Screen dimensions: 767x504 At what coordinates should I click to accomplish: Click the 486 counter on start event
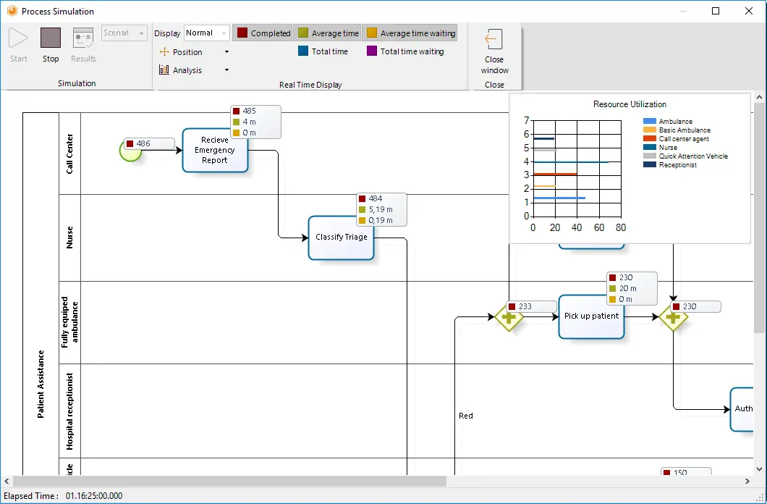pyautogui.click(x=150, y=143)
